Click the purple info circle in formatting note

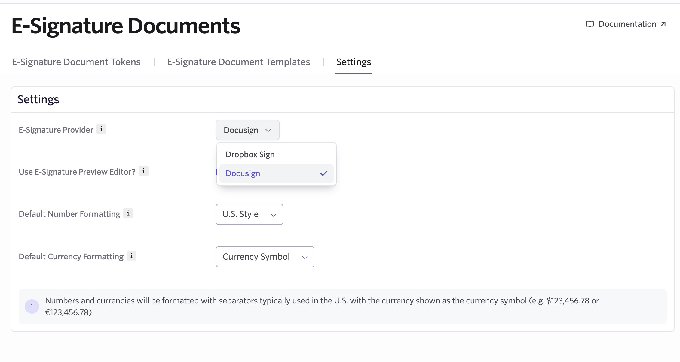pos(32,306)
